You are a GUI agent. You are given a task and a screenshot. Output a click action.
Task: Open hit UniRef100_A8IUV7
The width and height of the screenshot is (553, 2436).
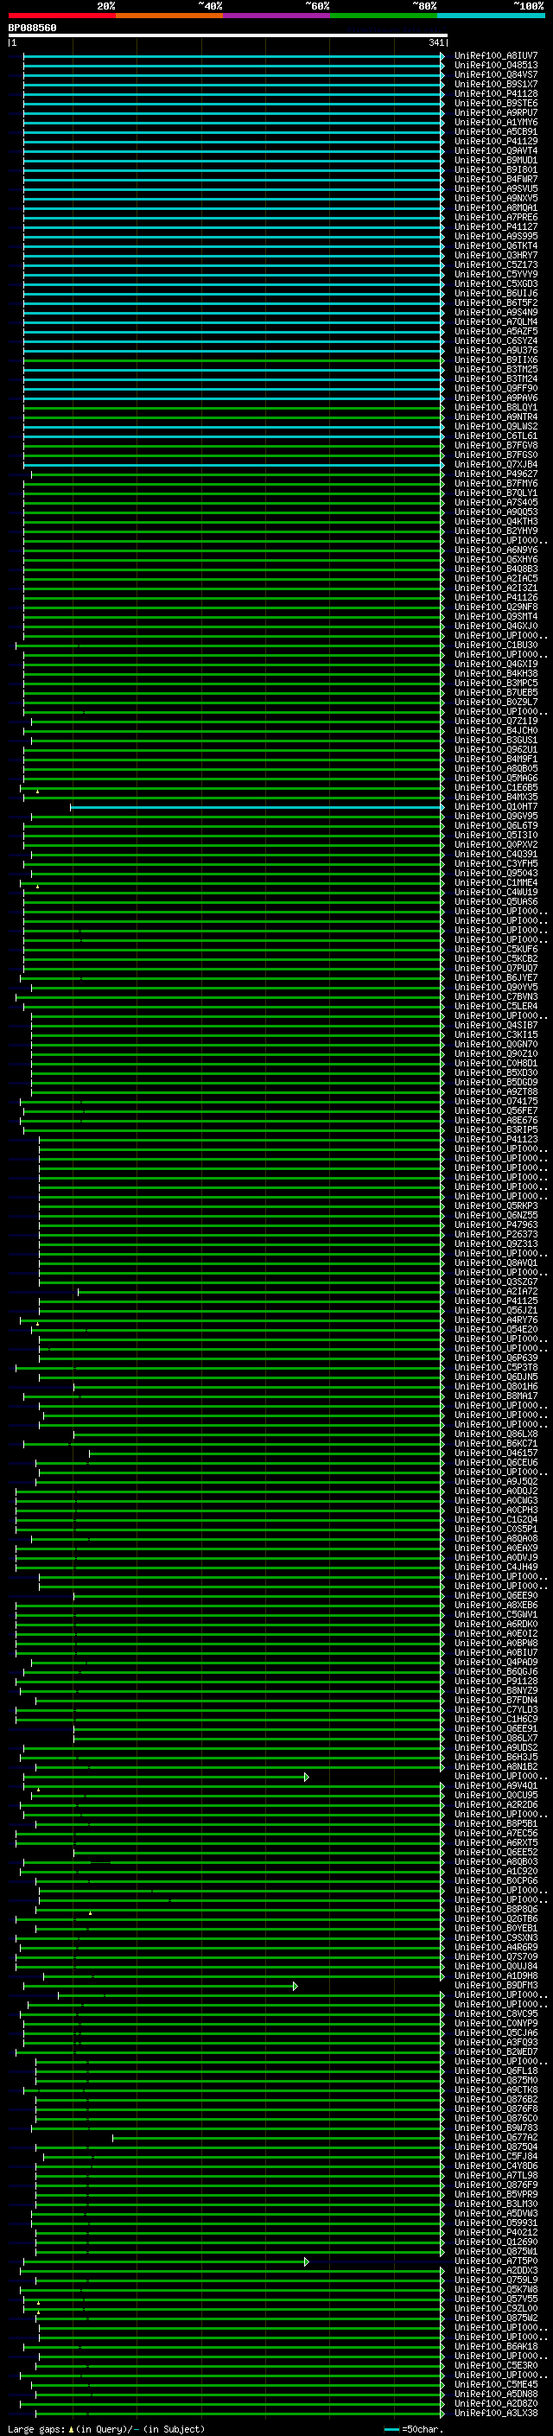495,56
